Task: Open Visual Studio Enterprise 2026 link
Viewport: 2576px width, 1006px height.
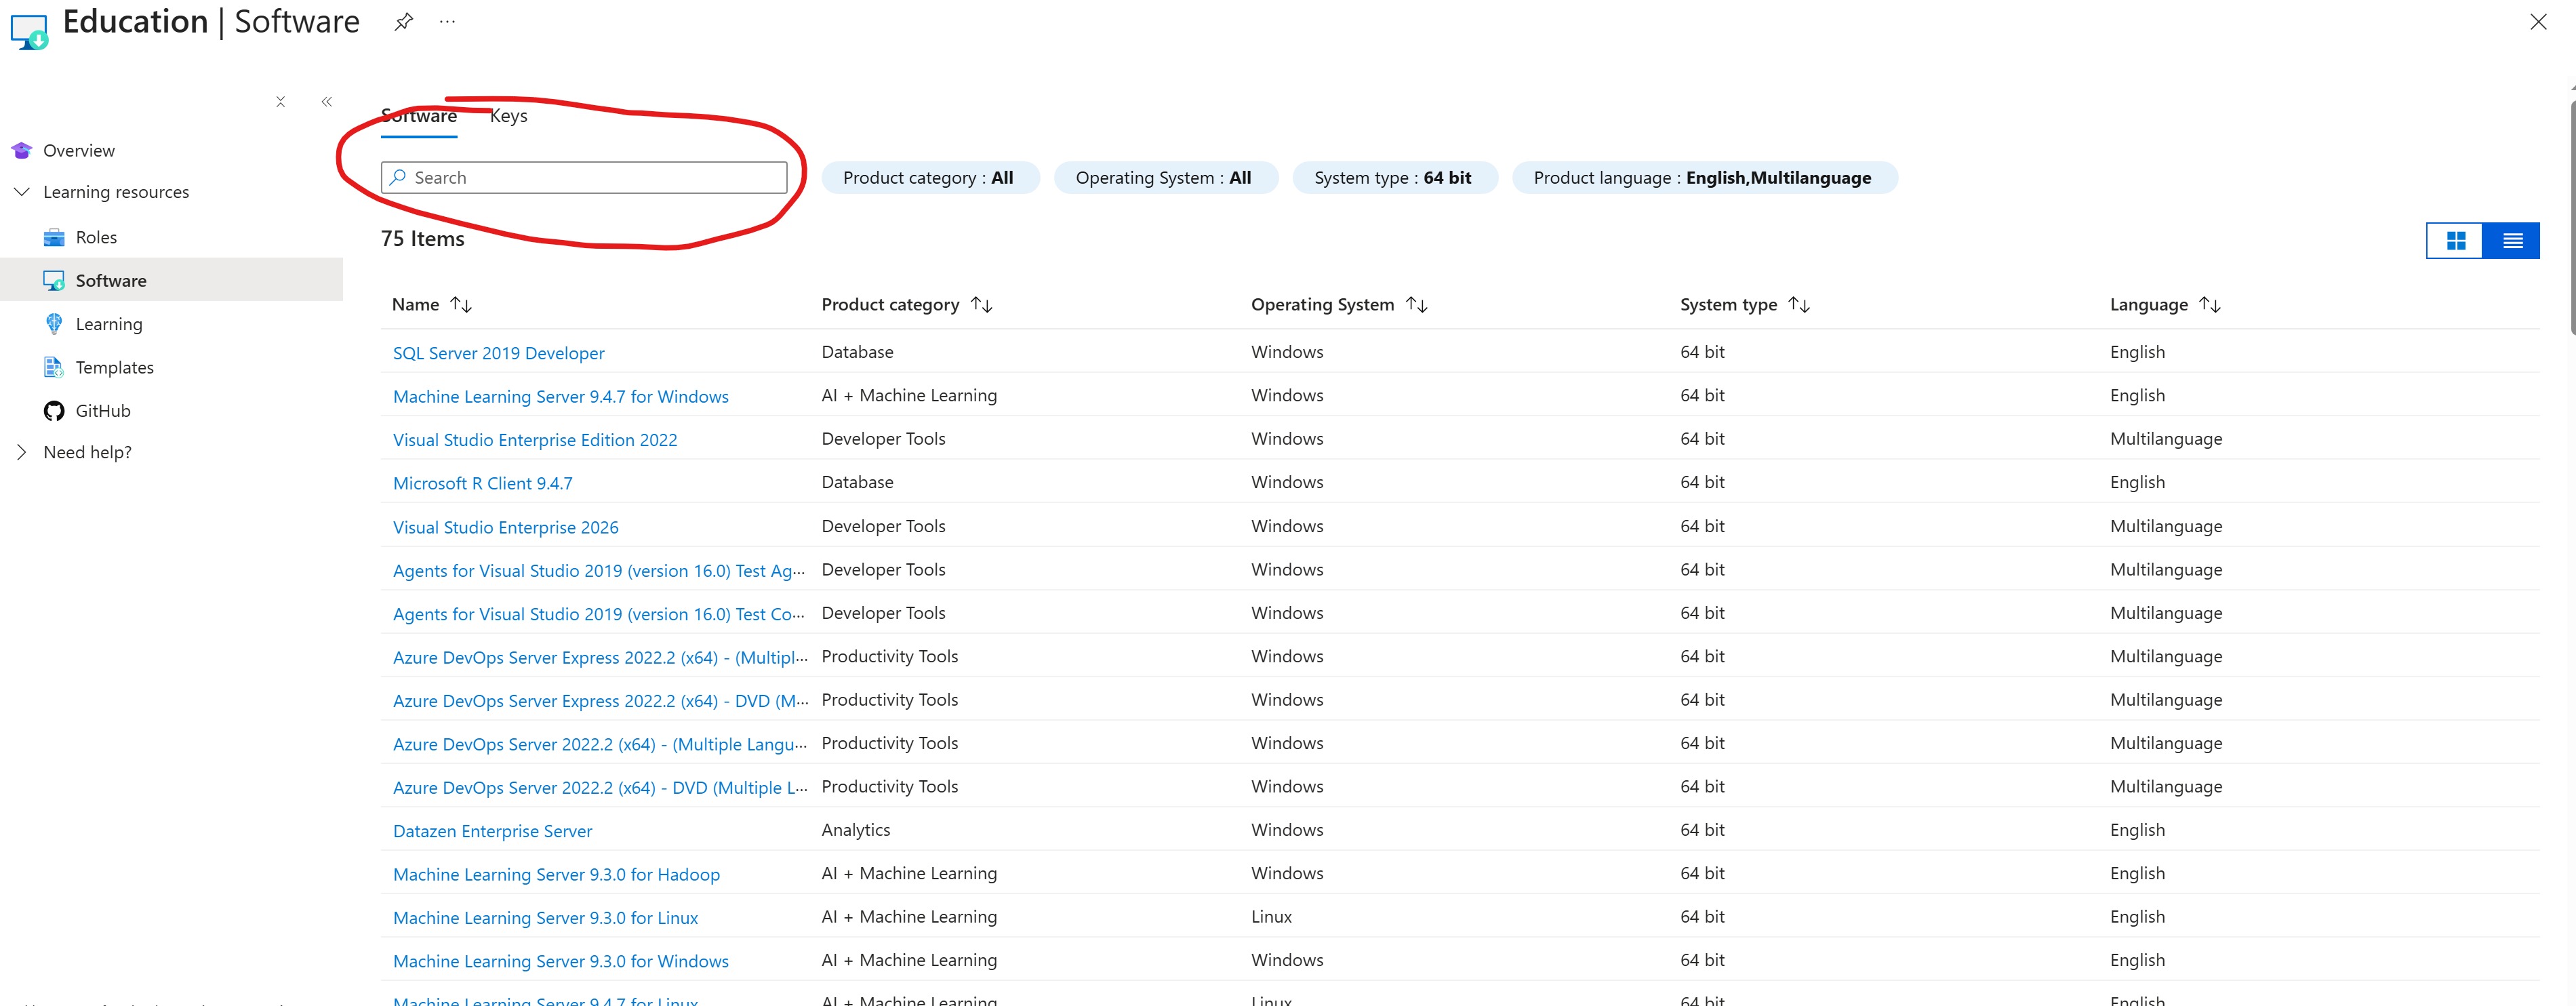Action: coord(505,527)
